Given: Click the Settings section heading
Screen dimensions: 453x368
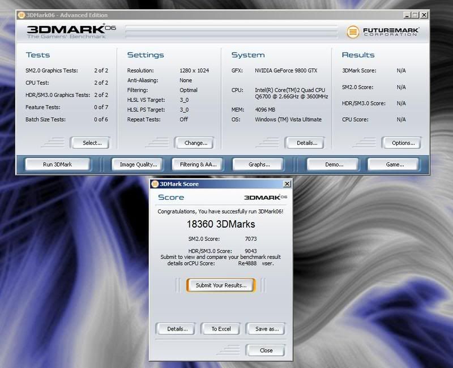Looking at the screenshot, I should click(x=146, y=55).
